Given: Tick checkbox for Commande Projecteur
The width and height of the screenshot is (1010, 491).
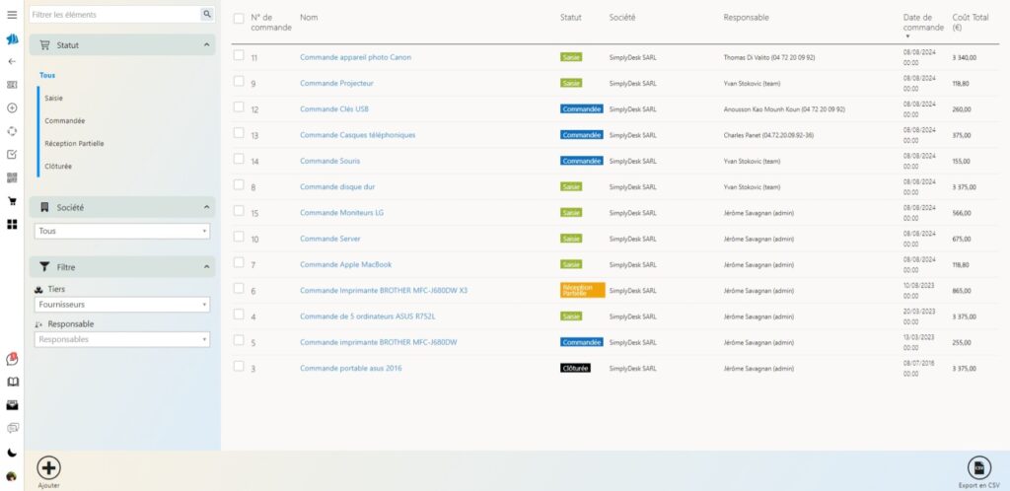Looking at the screenshot, I should [239, 81].
